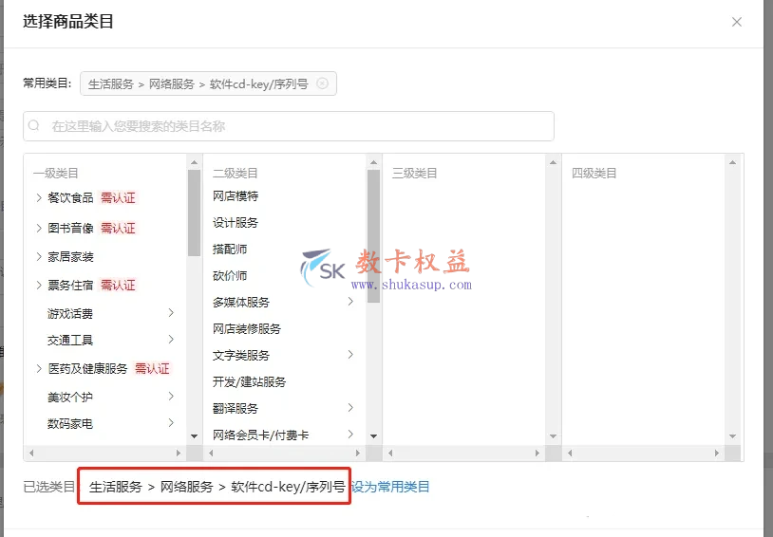
Task: Open the 美妆个护 subcategory arrow
Action: 171,396
